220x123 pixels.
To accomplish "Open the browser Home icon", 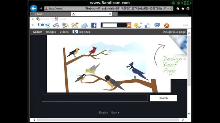I will pos(178,9).
